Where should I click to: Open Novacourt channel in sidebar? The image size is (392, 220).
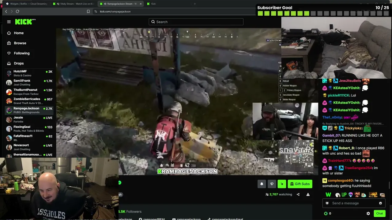click(x=29, y=147)
